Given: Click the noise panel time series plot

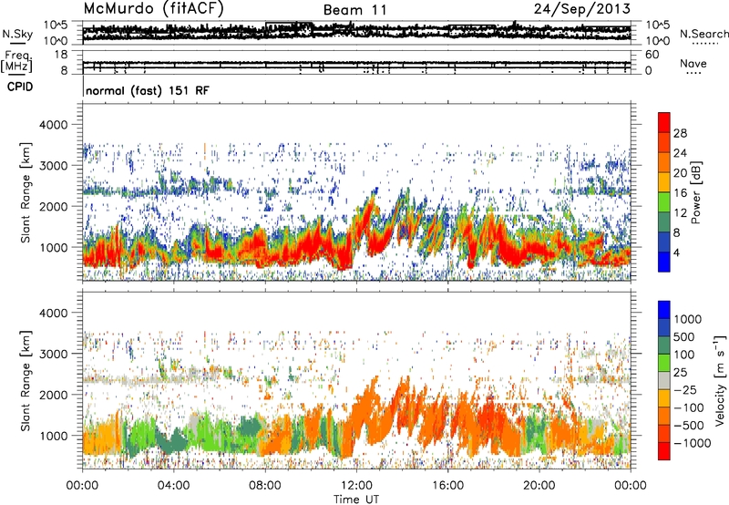Looking at the screenshot, I should point(356,32).
